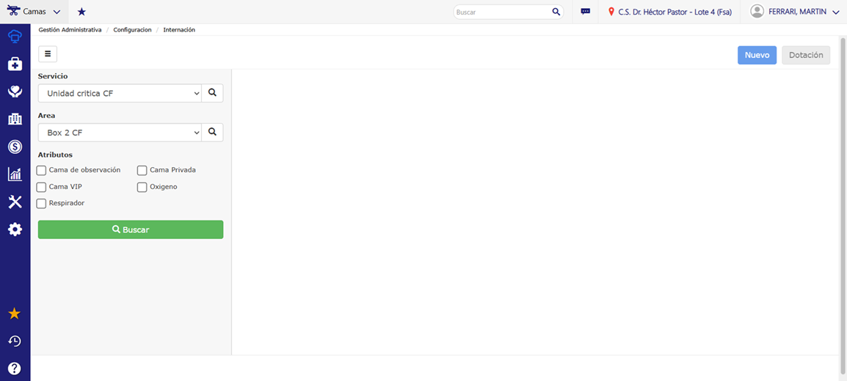Check Cama de observación
This screenshot has height=381, width=847.
41,170
